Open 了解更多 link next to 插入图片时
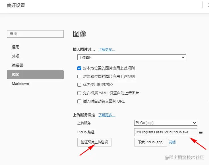 [x=107, y=50]
